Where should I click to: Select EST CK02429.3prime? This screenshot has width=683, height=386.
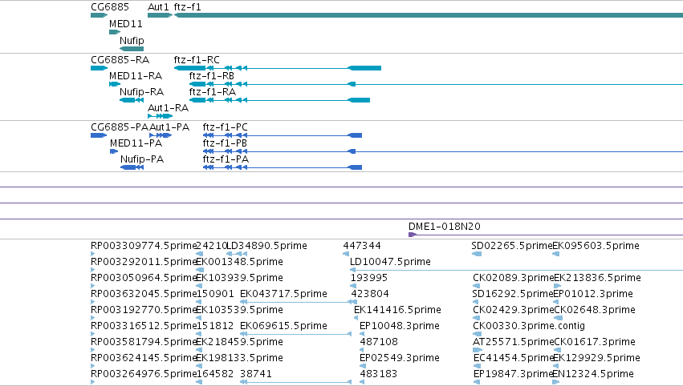click(513, 310)
